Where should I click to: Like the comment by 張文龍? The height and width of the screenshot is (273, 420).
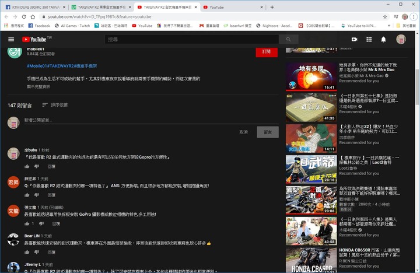(27, 223)
